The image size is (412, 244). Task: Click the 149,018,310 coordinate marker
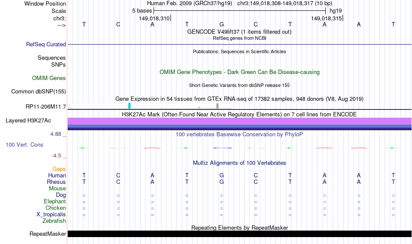154,18
